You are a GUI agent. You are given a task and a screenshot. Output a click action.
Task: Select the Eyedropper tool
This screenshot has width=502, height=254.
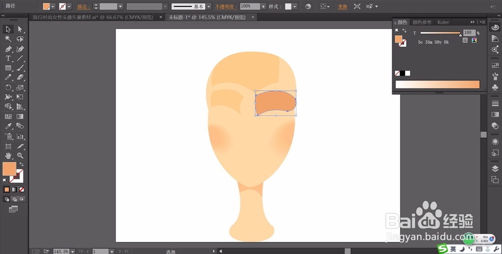point(8,126)
